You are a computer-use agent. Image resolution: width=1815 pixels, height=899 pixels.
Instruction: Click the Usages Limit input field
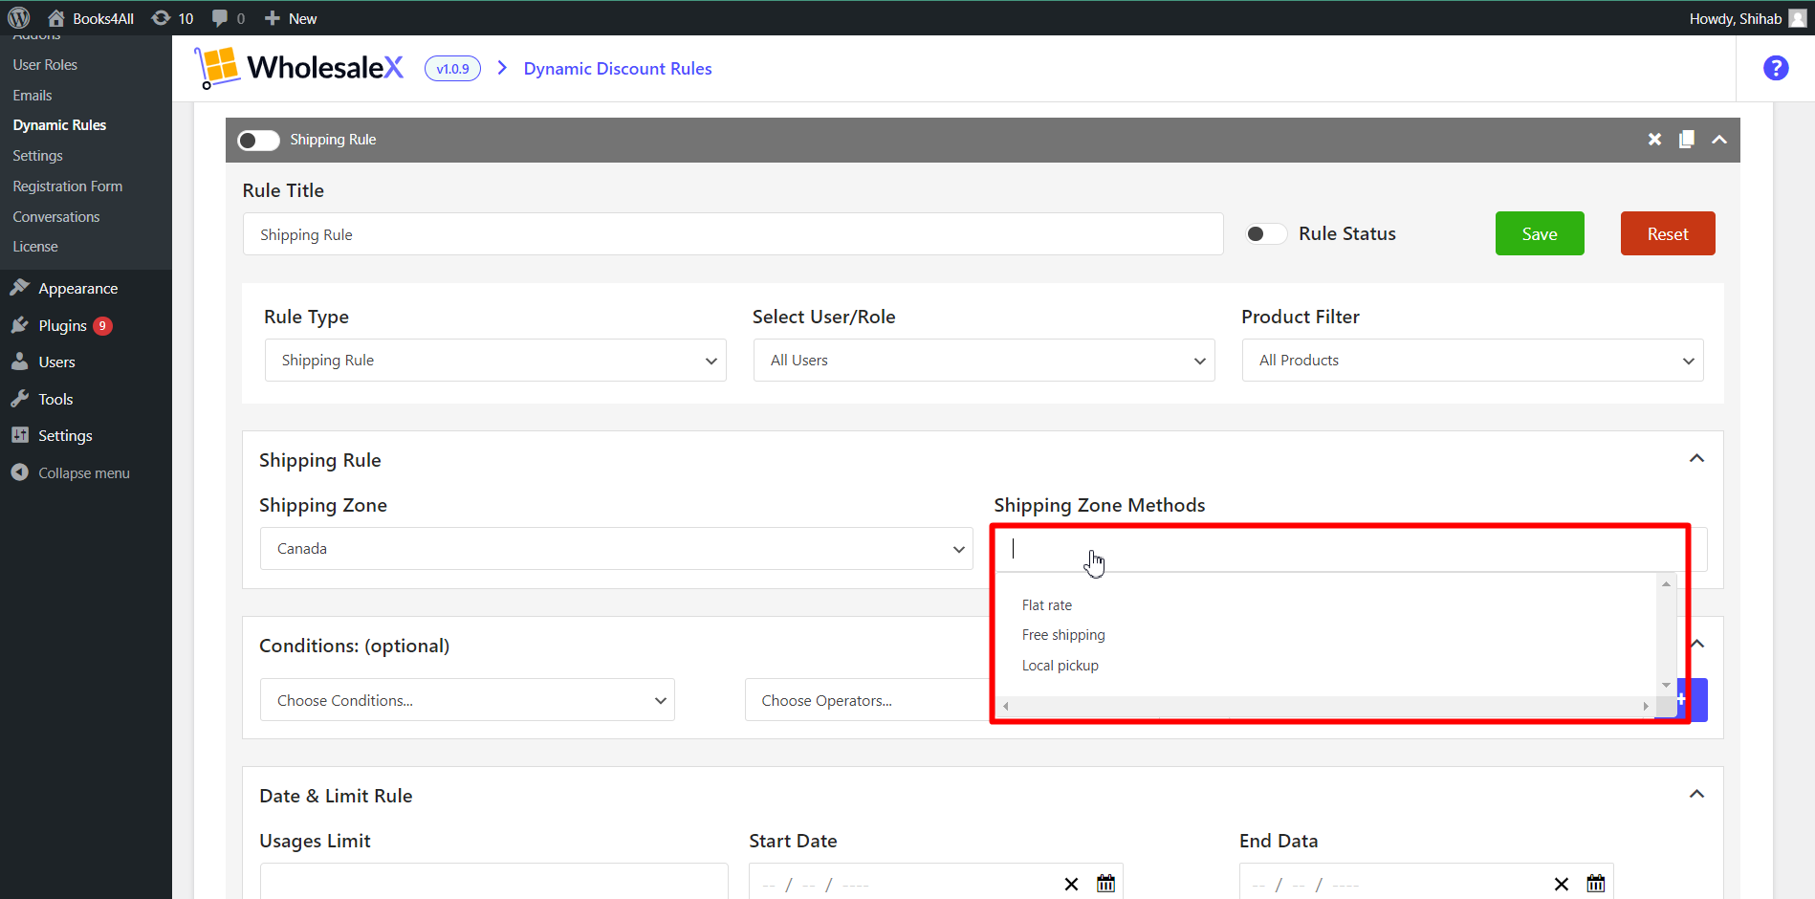pyautogui.click(x=493, y=881)
